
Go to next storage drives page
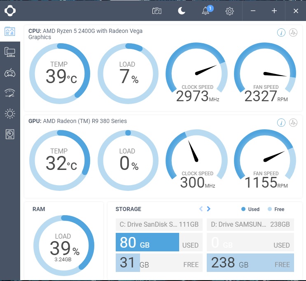coord(209,209)
